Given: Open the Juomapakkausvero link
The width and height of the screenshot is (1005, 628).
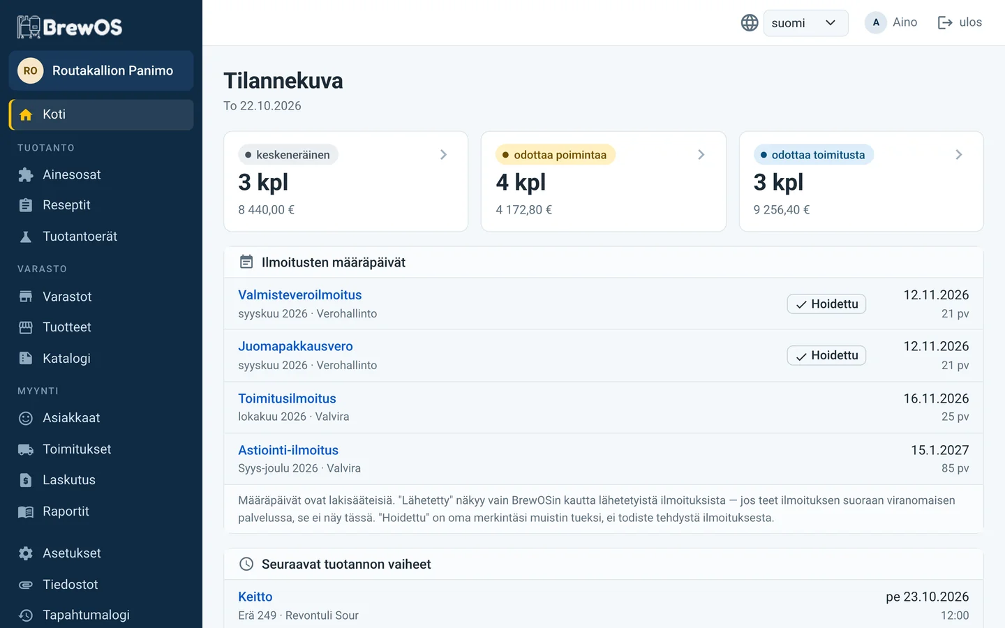Looking at the screenshot, I should 295,347.
